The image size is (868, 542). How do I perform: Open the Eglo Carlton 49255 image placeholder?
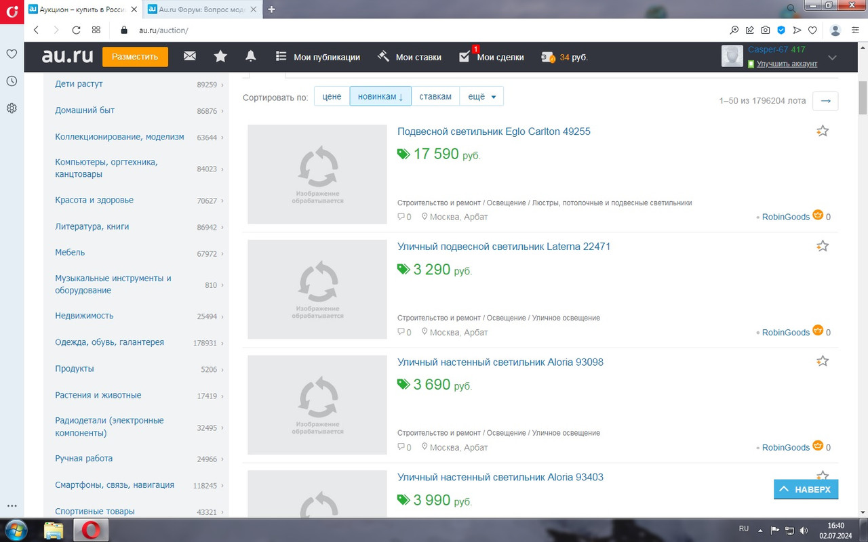click(x=317, y=174)
